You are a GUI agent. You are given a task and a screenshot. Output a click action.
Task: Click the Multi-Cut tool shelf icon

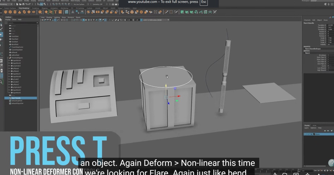[167, 12]
